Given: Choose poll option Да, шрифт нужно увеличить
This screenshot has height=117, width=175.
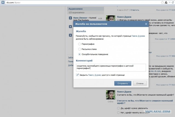Looking at the screenshot, I should coord(118,108).
